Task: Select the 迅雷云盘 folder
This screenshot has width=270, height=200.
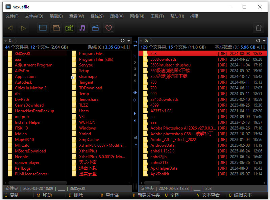Action: click(x=88, y=174)
